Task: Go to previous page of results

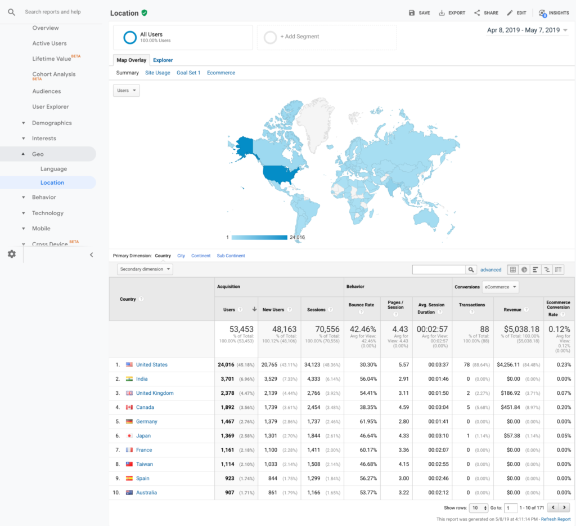Action: pos(553,507)
